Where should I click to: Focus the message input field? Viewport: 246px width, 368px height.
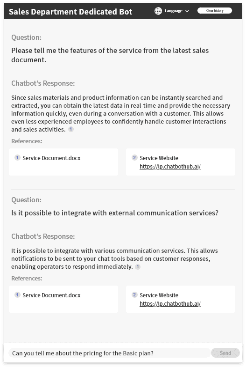(x=109, y=353)
